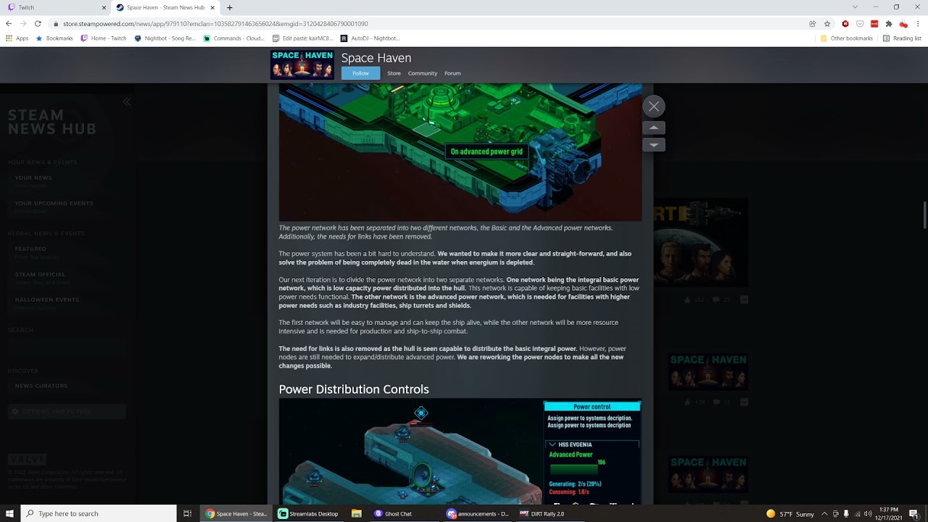Open the Extensions puzzle-piece menu
This screenshot has height=522, width=928.
889,23
